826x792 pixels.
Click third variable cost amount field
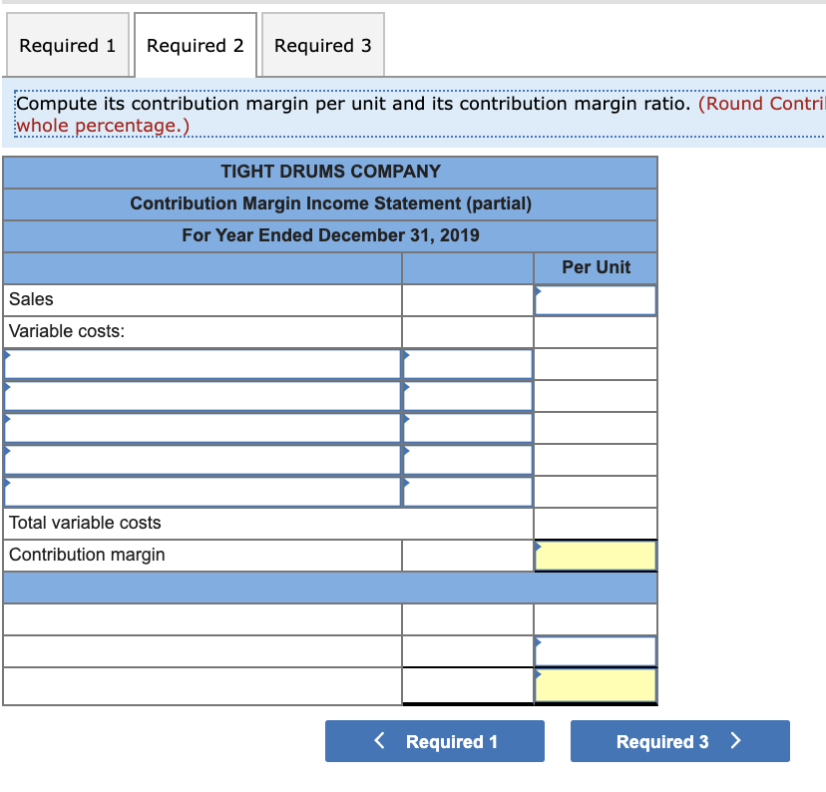point(468,428)
